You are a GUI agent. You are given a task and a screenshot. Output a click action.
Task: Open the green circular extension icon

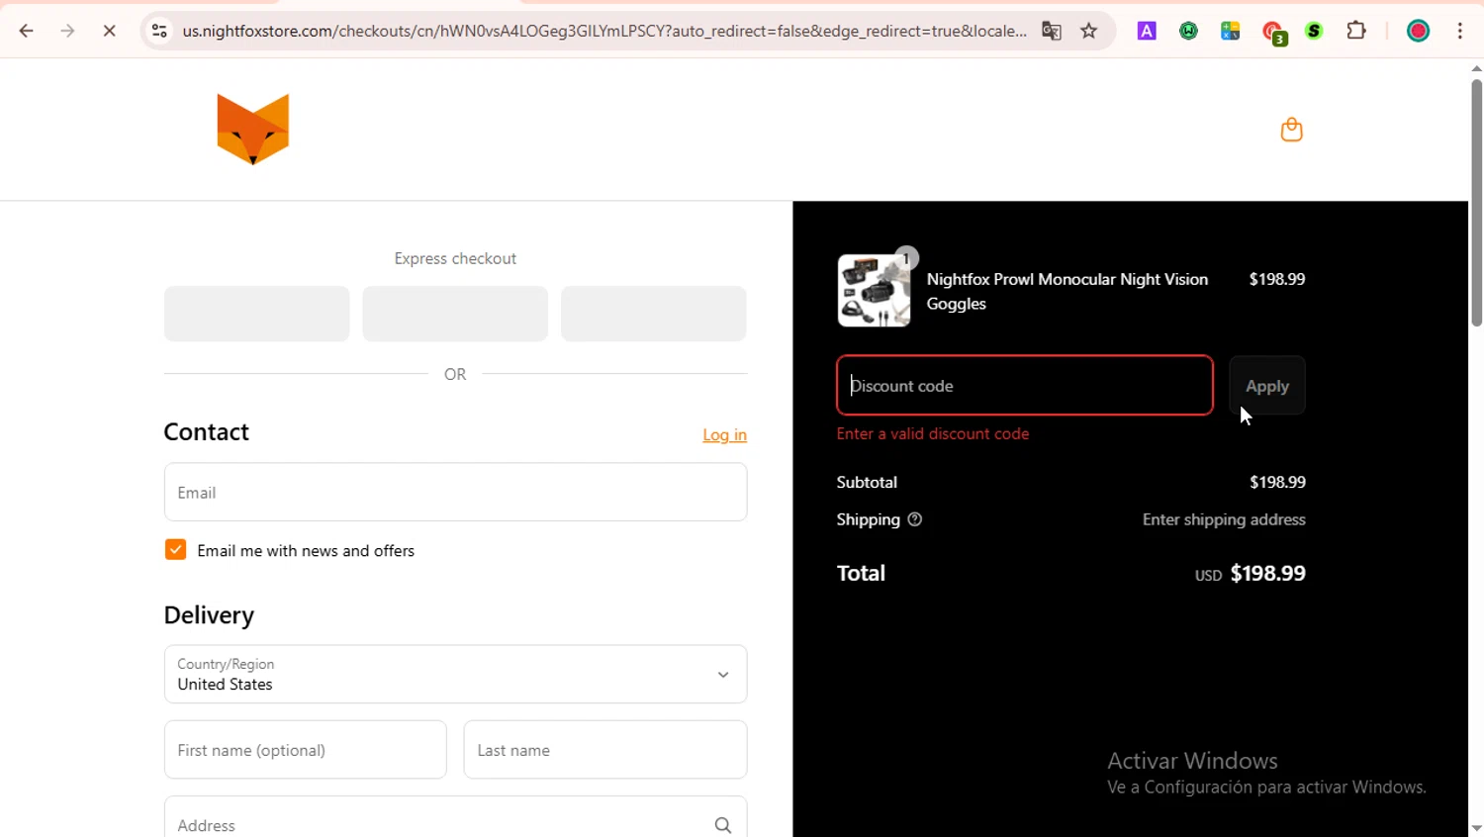[1189, 31]
